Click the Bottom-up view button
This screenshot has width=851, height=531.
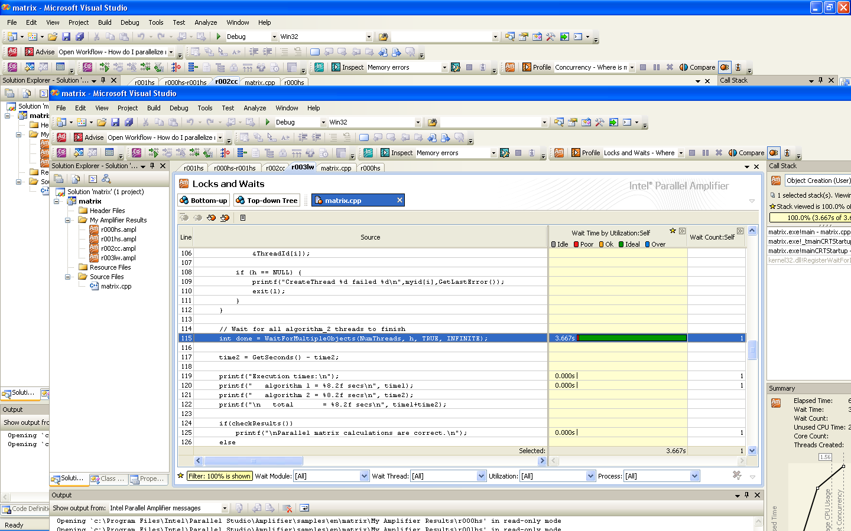203,201
